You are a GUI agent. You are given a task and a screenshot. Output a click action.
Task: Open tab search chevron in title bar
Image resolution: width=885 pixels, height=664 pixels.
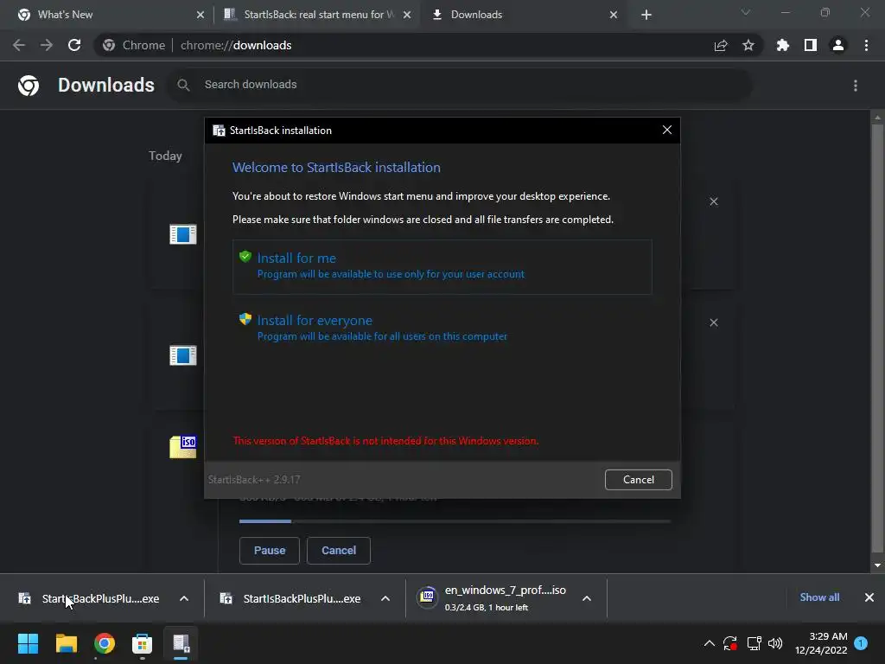pos(746,12)
